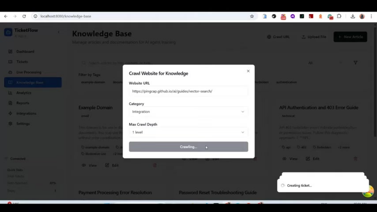377x212 pixels.
Task: Click the filter funnel icon
Action: point(355,63)
